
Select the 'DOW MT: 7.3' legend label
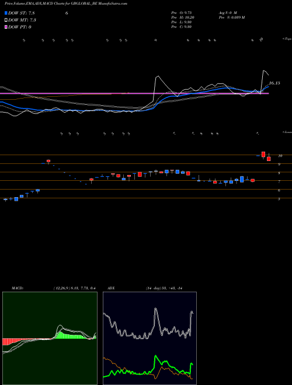point(22,20)
